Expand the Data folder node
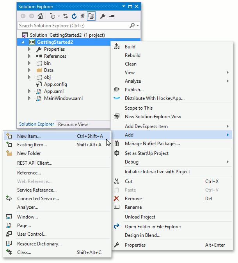 [29, 70]
